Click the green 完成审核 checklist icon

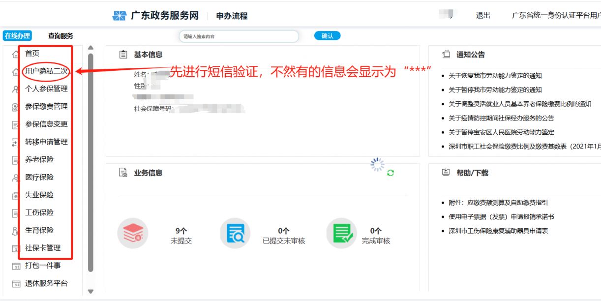click(342, 233)
